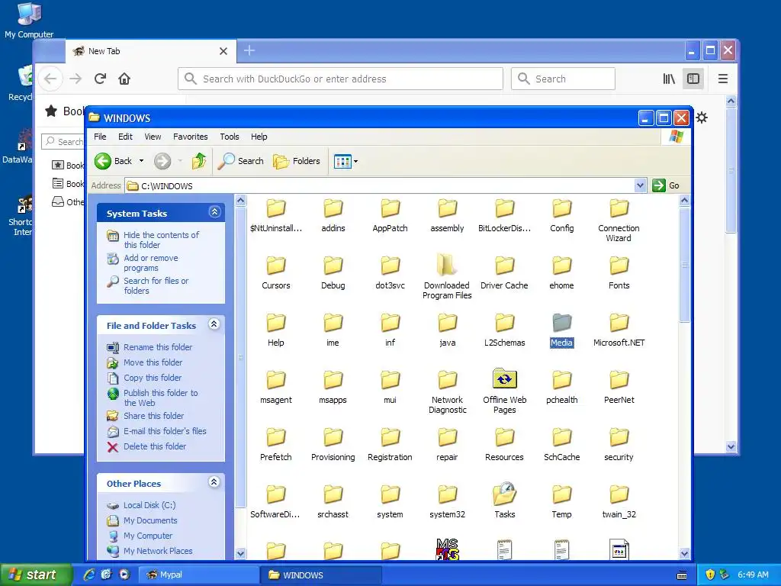The image size is (781, 586).
Task: Expand the Address bar dropdown arrow
Action: (x=641, y=186)
